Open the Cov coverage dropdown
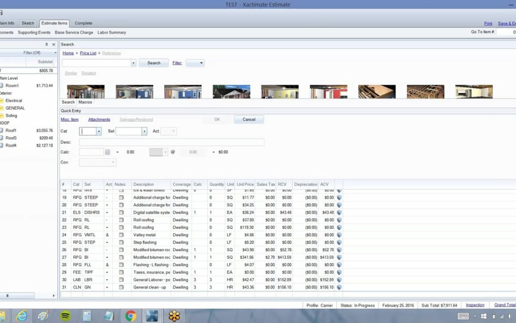 (98, 162)
